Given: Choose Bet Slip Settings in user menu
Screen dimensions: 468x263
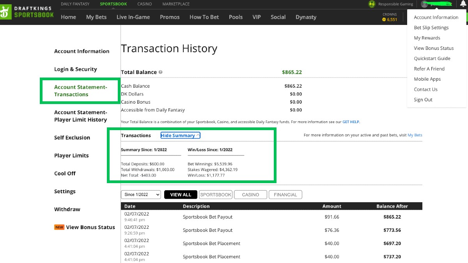Looking at the screenshot, I should point(431,28).
